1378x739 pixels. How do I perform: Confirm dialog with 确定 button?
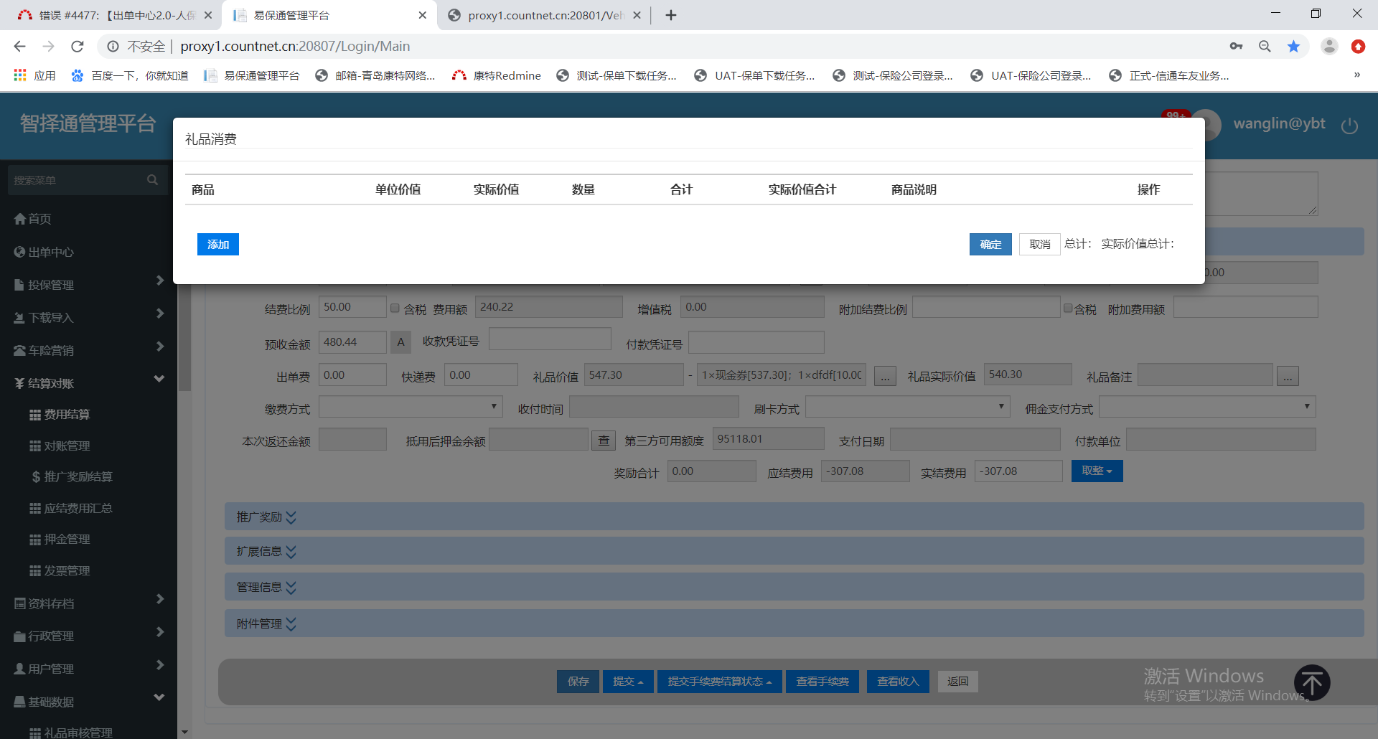[x=990, y=245]
